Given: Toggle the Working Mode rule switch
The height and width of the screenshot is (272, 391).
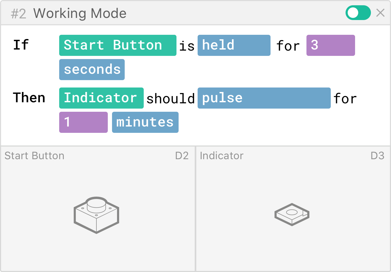Looking at the screenshot, I should [358, 13].
